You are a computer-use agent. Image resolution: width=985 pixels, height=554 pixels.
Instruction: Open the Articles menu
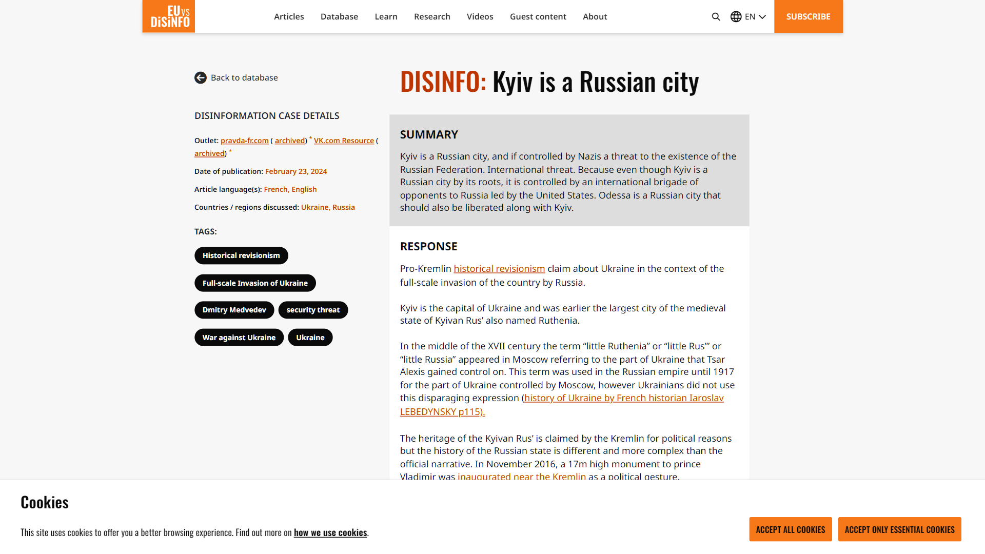[289, 16]
